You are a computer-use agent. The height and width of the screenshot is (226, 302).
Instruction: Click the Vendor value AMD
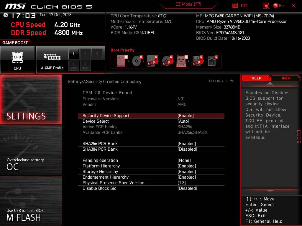(x=182, y=104)
